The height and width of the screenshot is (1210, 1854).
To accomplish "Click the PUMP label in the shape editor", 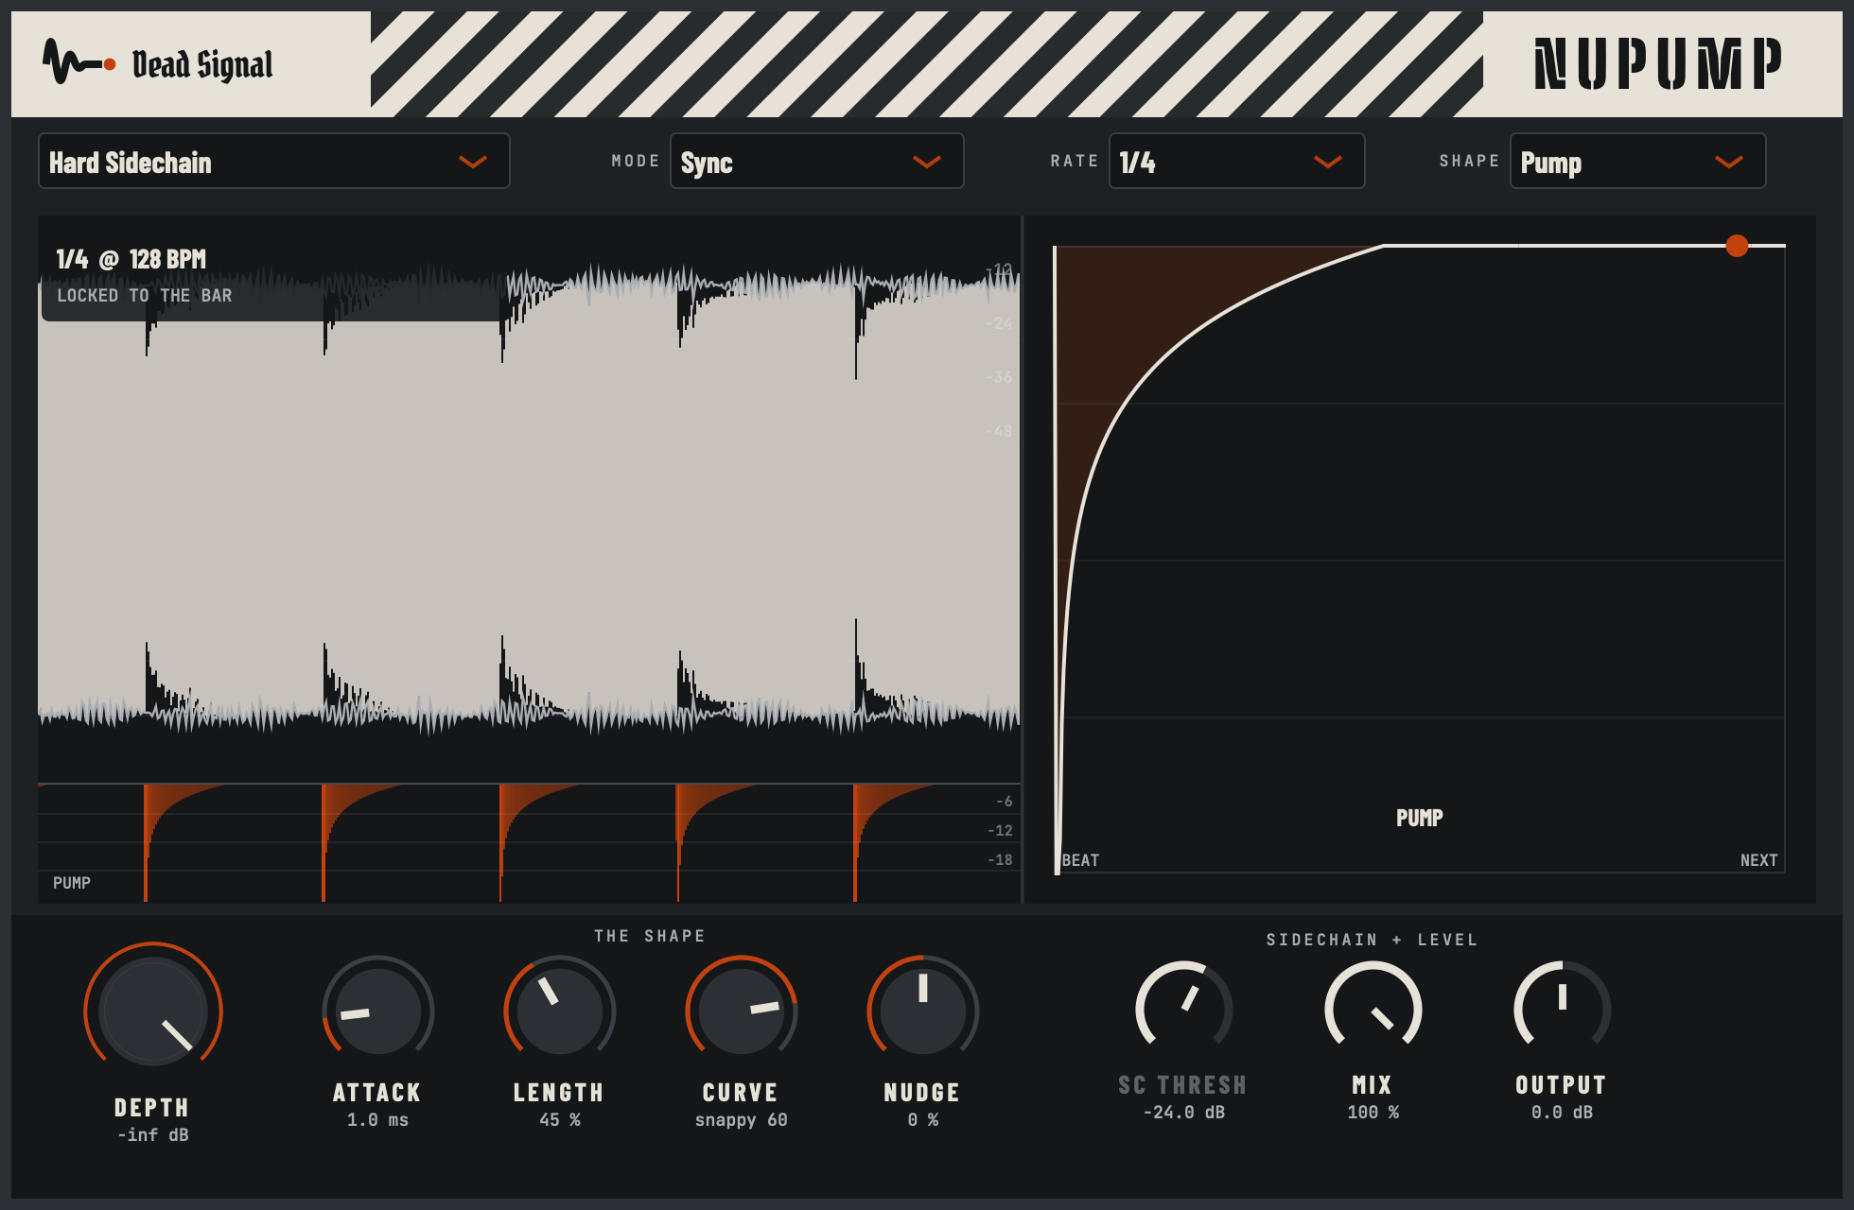I will [1419, 818].
